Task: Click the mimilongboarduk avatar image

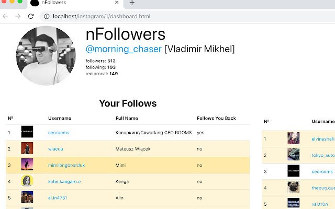Action: [x=27, y=165]
